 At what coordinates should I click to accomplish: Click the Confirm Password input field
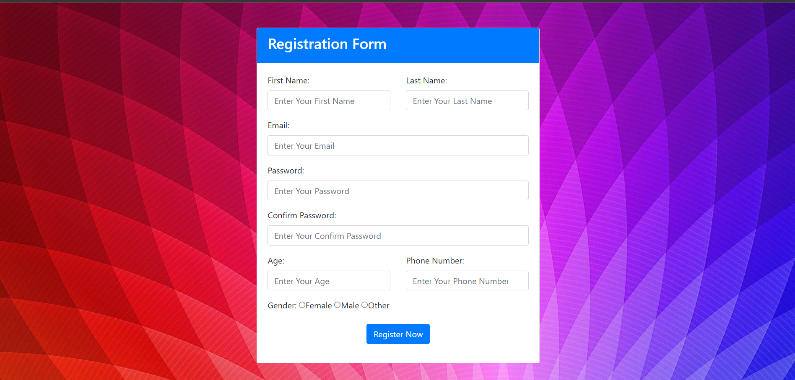(397, 235)
